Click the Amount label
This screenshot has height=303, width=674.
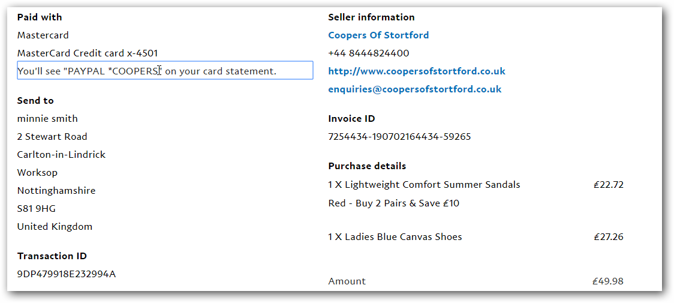pos(347,281)
